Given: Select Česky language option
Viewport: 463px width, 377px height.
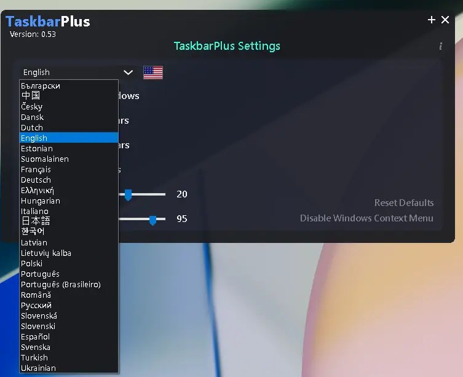Looking at the screenshot, I should tap(69, 106).
